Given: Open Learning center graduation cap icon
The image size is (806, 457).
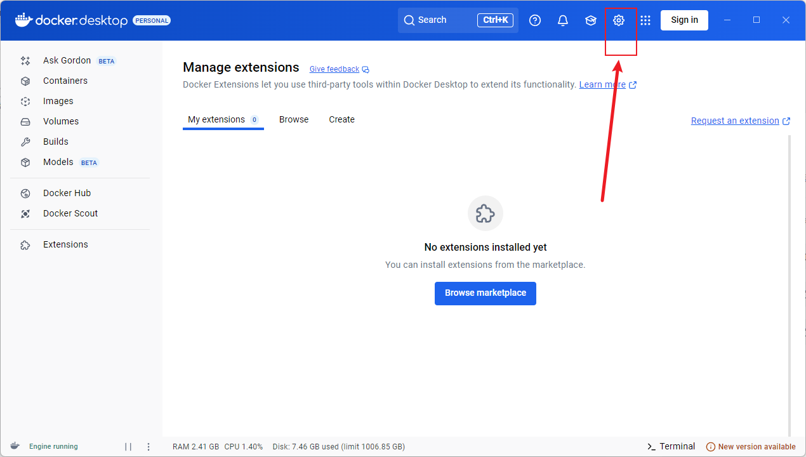Looking at the screenshot, I should 591,20.
